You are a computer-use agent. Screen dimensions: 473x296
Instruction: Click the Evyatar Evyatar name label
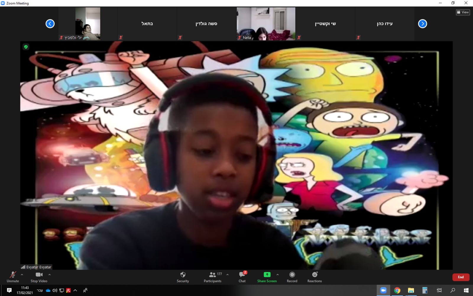tap(36, 267)
